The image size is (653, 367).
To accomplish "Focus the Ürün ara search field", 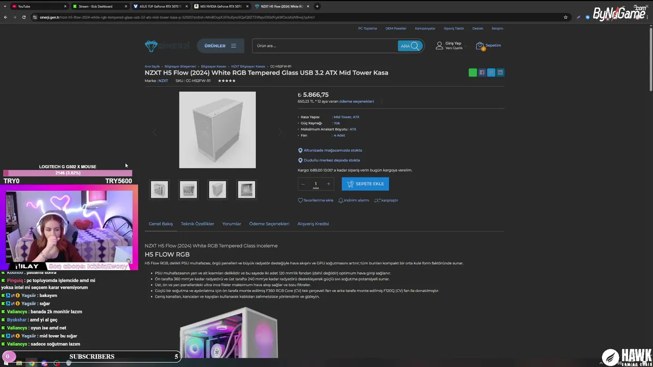I will [325, 46].
